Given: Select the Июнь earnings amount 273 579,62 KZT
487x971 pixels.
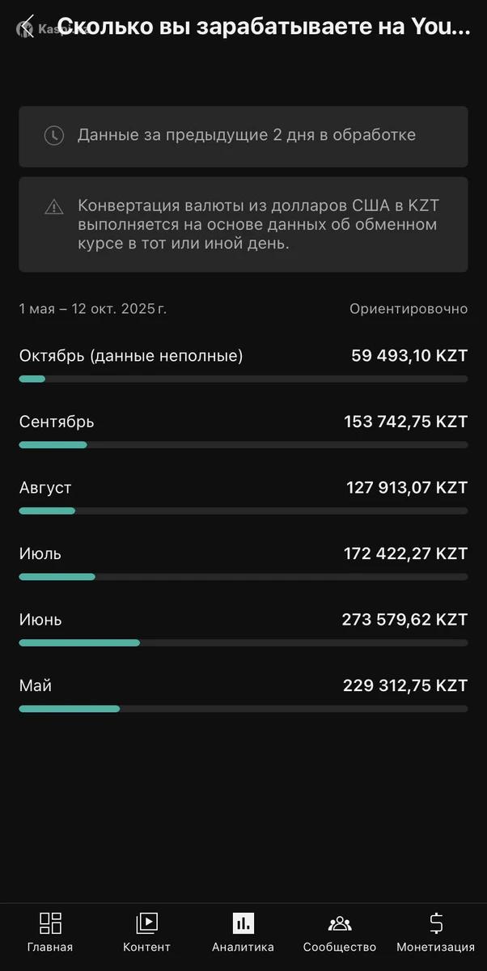Looking at the screenshot, I should 404,620.
